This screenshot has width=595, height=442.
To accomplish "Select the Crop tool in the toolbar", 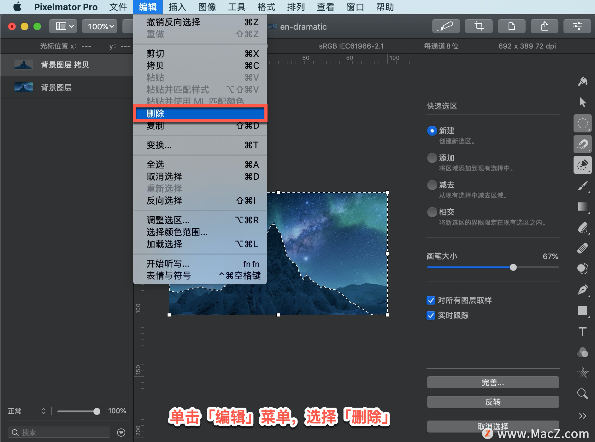I will [x=478, y=26].
